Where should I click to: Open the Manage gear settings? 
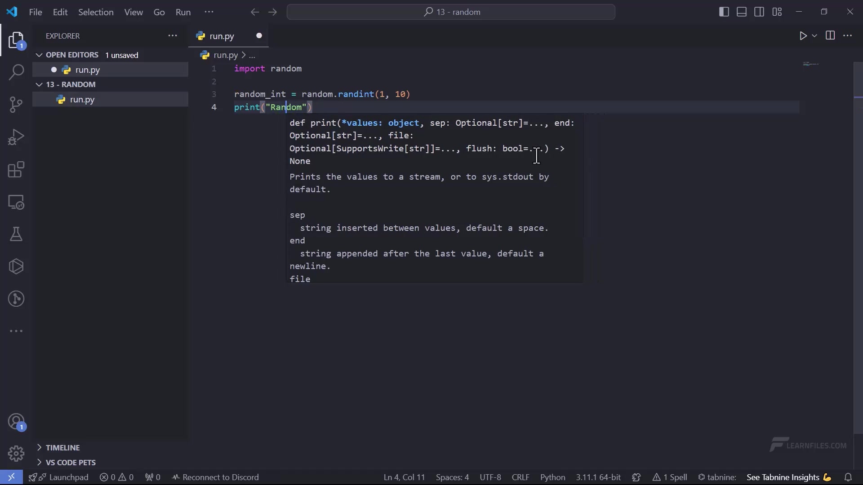[x=16, y=454]
